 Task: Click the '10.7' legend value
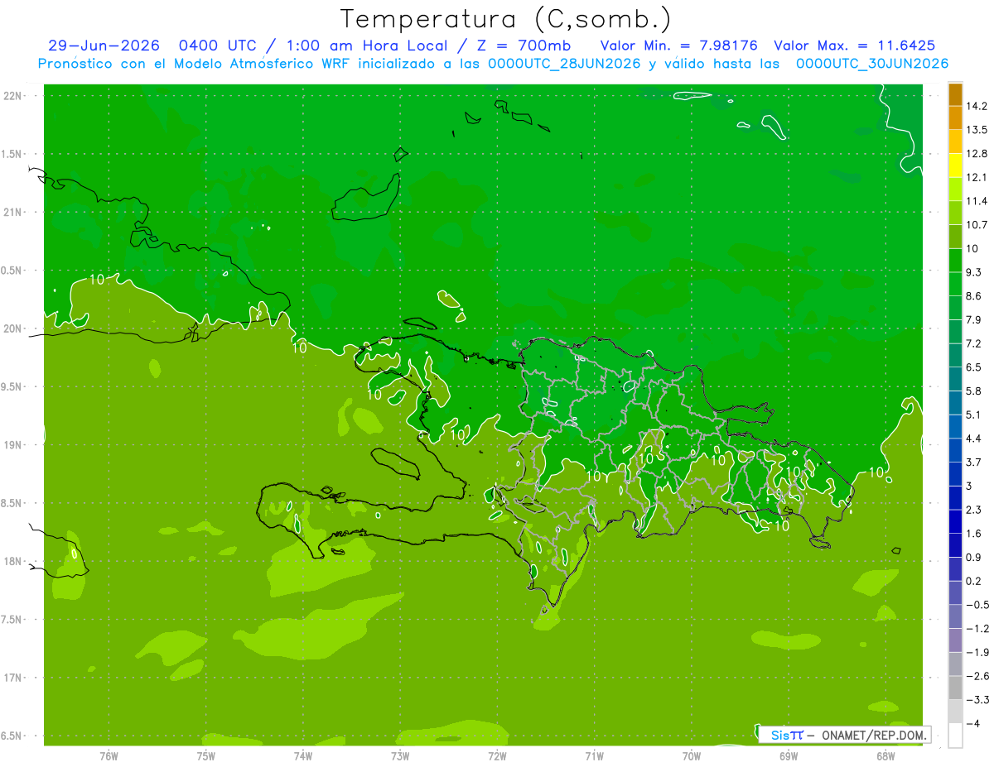point(977,225)
